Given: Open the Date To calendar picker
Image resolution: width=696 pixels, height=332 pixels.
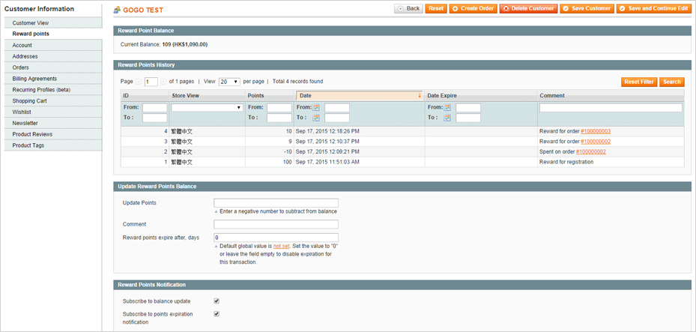Looking at the screenshot, I should (x=316, y=118).
